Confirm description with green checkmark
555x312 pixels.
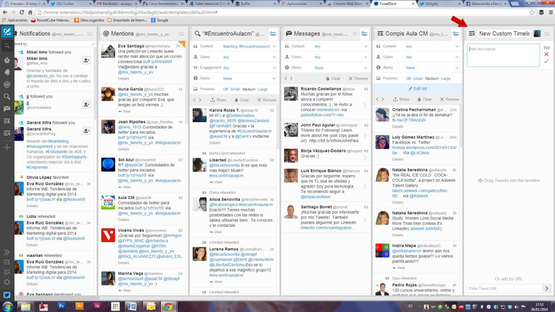point(546,61)
